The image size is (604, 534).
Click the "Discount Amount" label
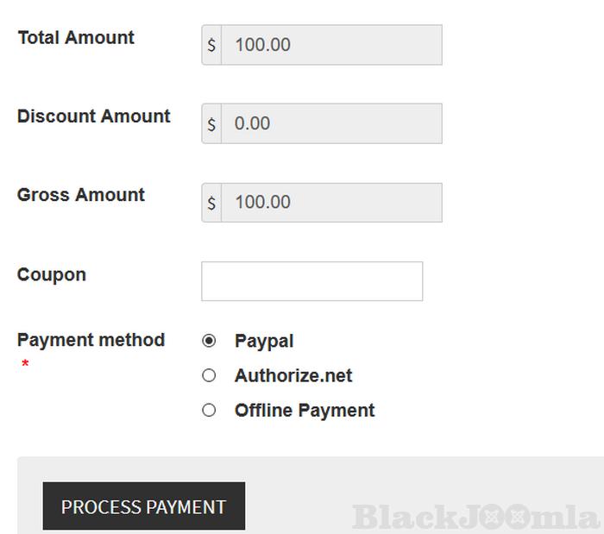94,116
